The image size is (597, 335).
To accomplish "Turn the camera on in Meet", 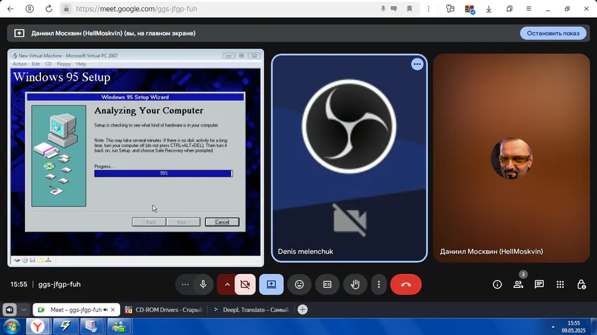I will (245, 285).
